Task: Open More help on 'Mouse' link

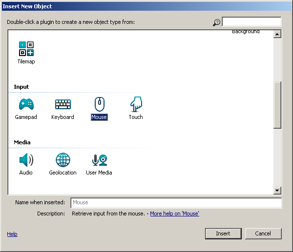Action: coord(174,213)
